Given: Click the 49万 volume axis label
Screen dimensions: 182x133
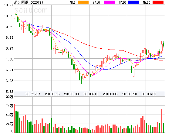Looking at the screenshot, I should 9,115.
